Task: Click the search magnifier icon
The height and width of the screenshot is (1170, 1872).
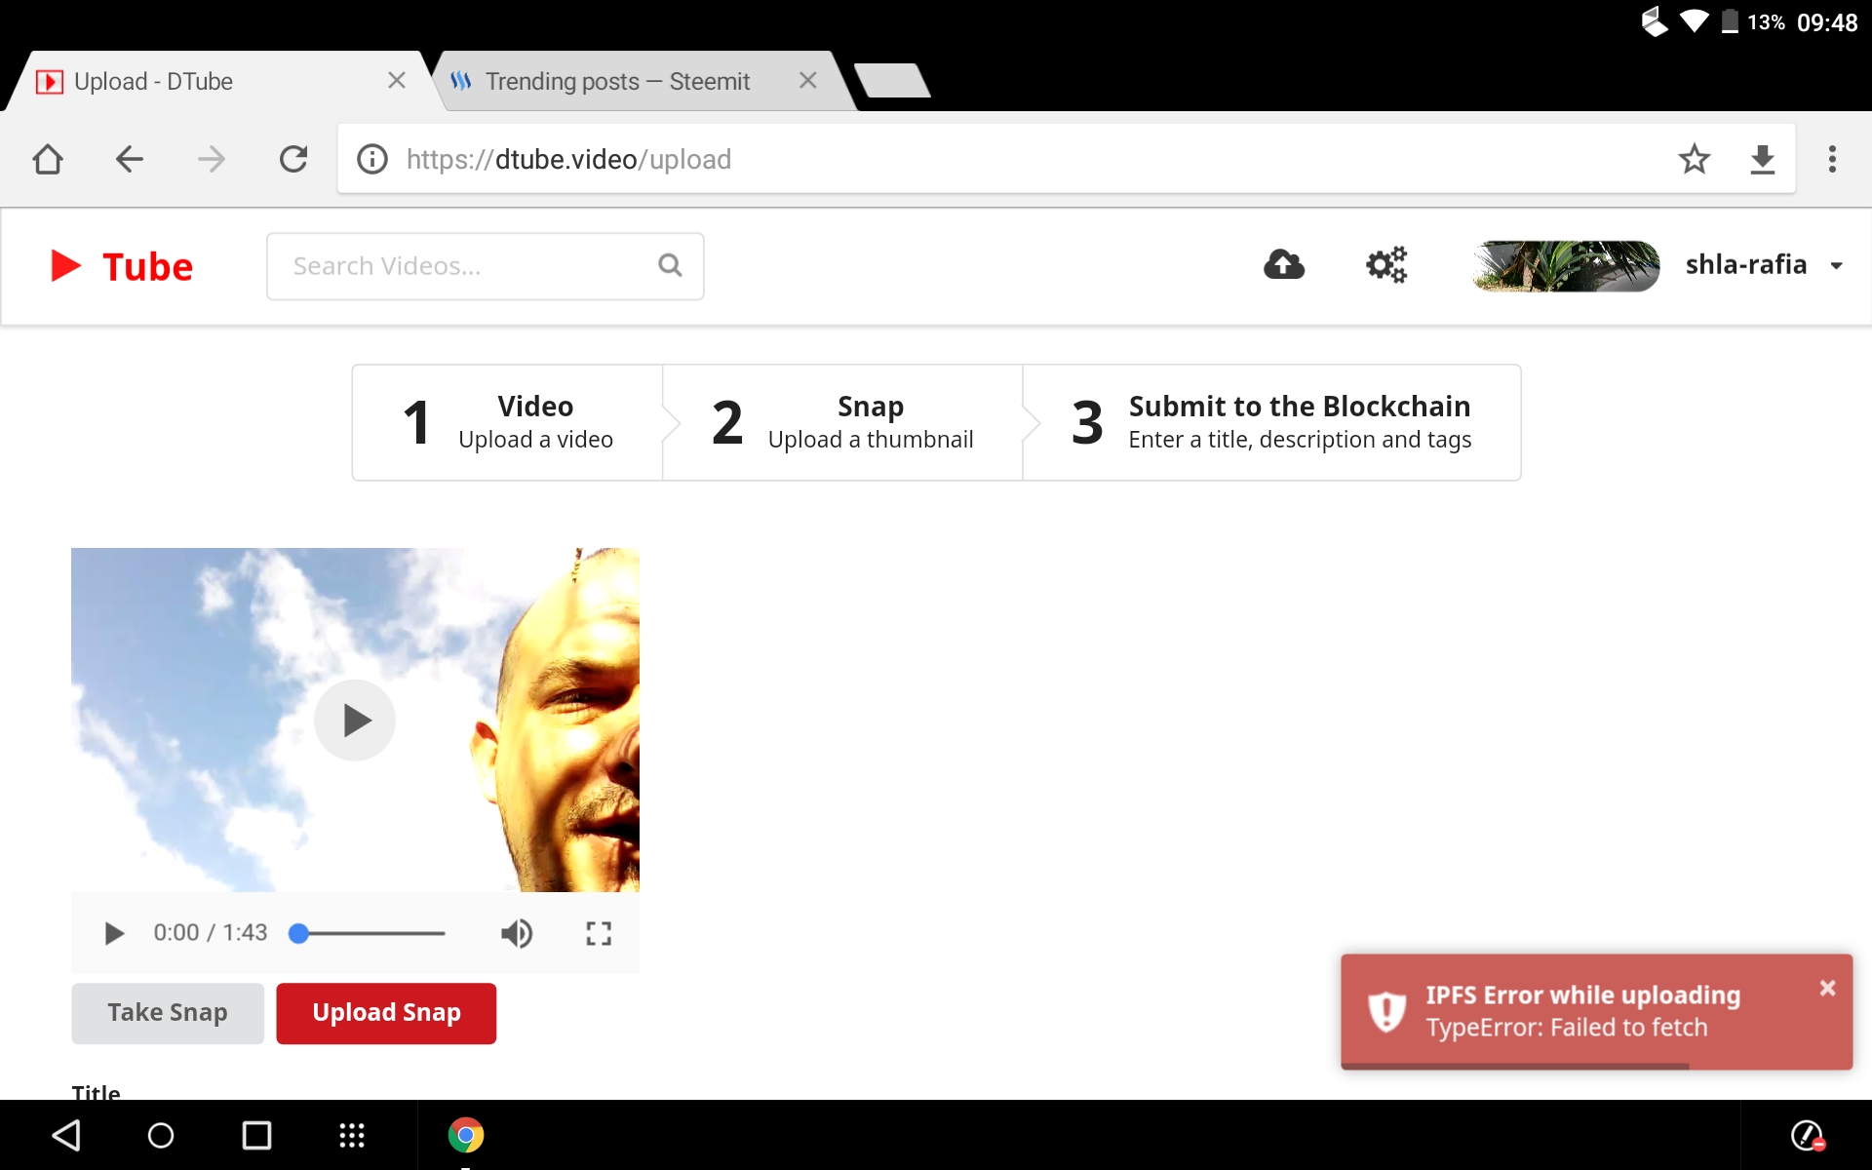Action: click(670, 265)
